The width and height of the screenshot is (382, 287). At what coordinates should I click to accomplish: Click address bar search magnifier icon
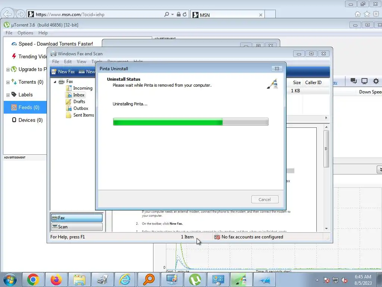pyautogui.click(x=167, y=15)
